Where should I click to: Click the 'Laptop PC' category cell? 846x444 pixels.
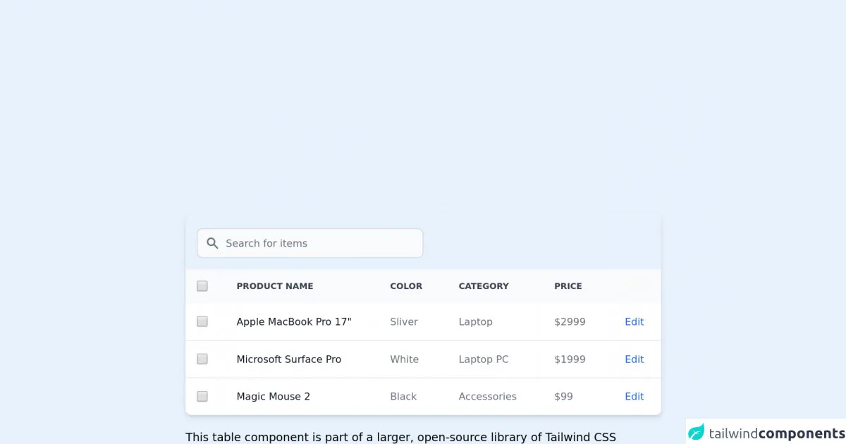pyautogui.click(x=484, y=359)
